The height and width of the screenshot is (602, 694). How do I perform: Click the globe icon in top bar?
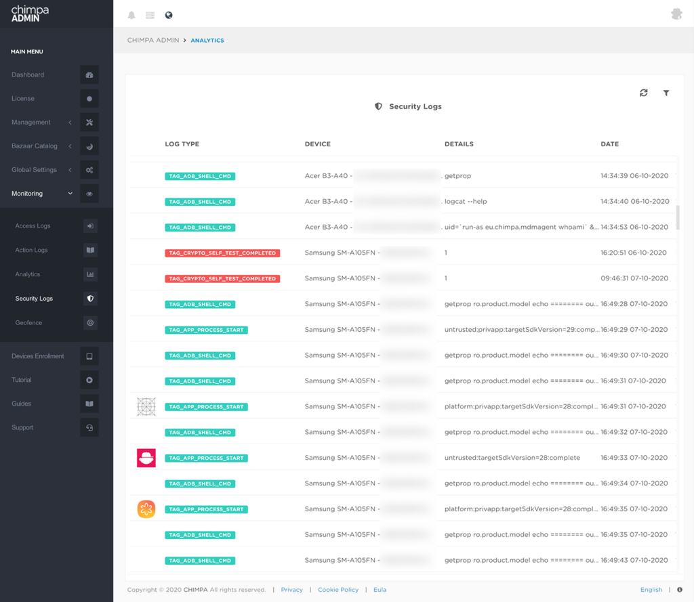tap(169, 15)
